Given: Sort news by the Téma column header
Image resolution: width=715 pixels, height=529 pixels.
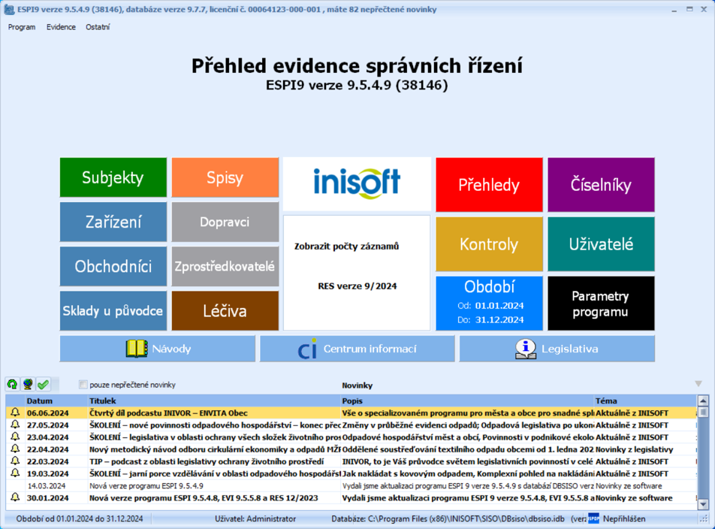Looking at the screenshot, I should (x=645, y=401).
